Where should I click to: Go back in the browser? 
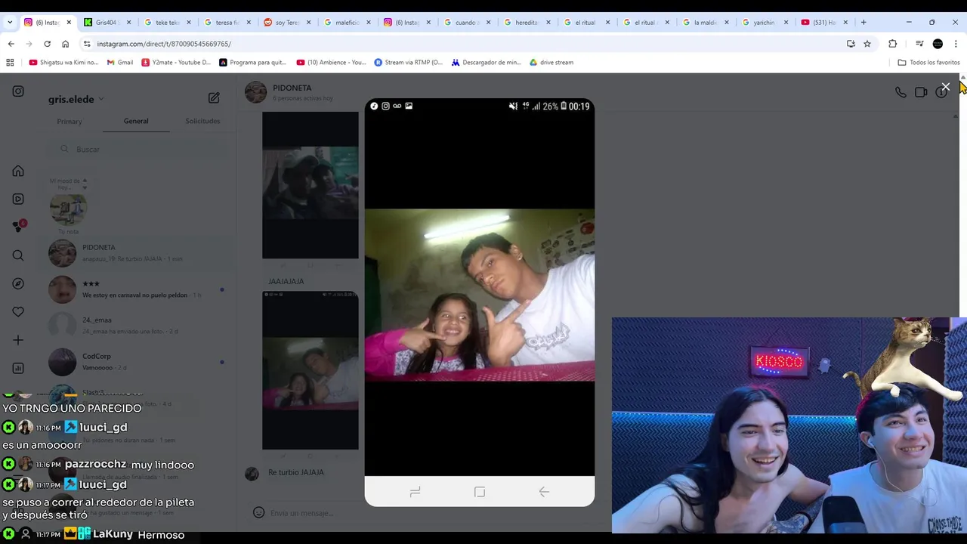[x=11, y=44]
